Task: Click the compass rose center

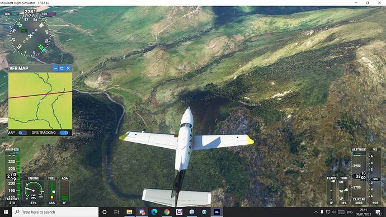Action: 30,36
